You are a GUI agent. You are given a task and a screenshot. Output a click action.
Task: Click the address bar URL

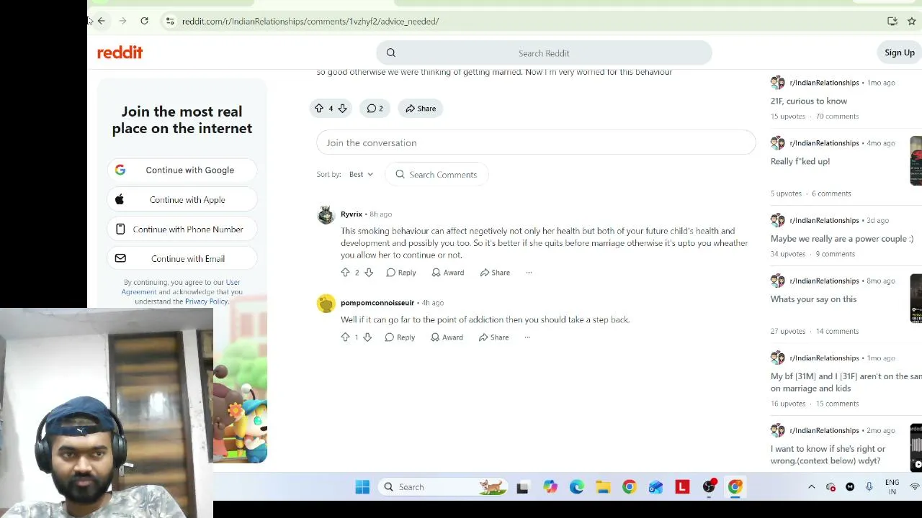pos(310,22)
